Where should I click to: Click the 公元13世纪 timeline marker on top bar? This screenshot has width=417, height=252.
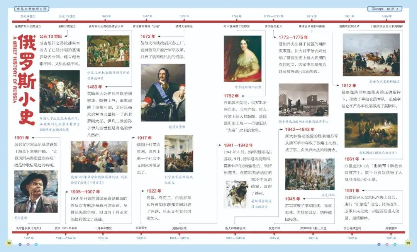(67, 16)
